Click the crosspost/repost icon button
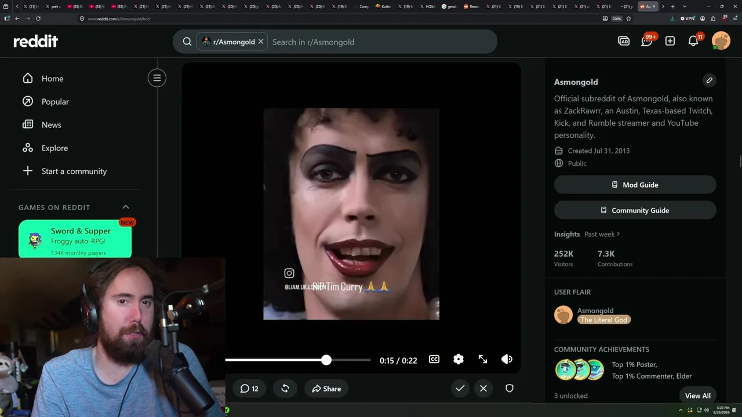The image size is (742, 417). (x=285, y=389)
